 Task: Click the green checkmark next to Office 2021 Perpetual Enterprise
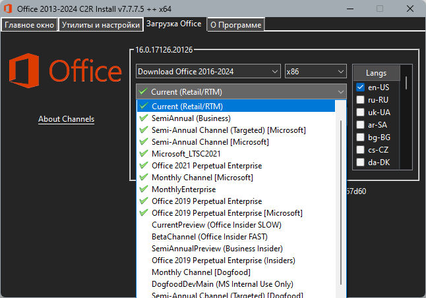(x=144, y=166)
